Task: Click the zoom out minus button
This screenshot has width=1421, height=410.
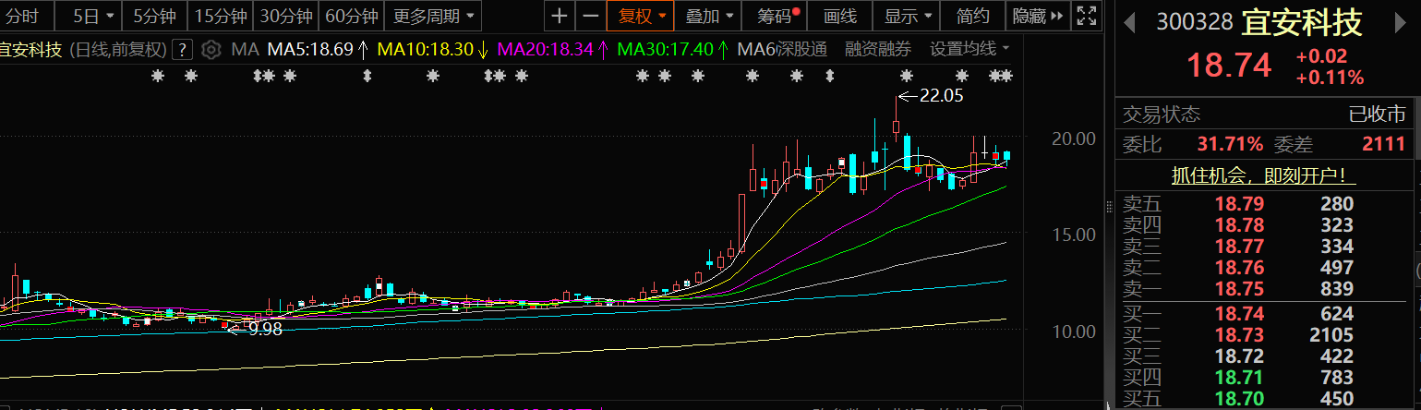Action: coord(590,16)
